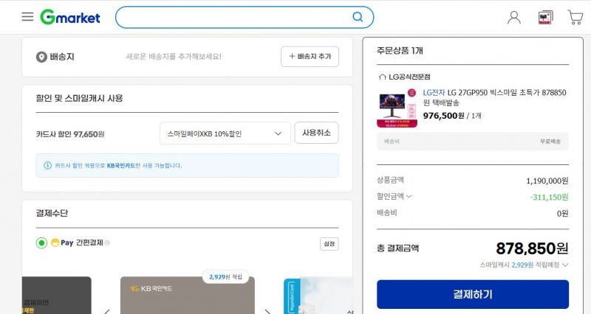Click 카드사 할인 97,650원 text
Screen dimensions: 591x314
pos(70,134)
